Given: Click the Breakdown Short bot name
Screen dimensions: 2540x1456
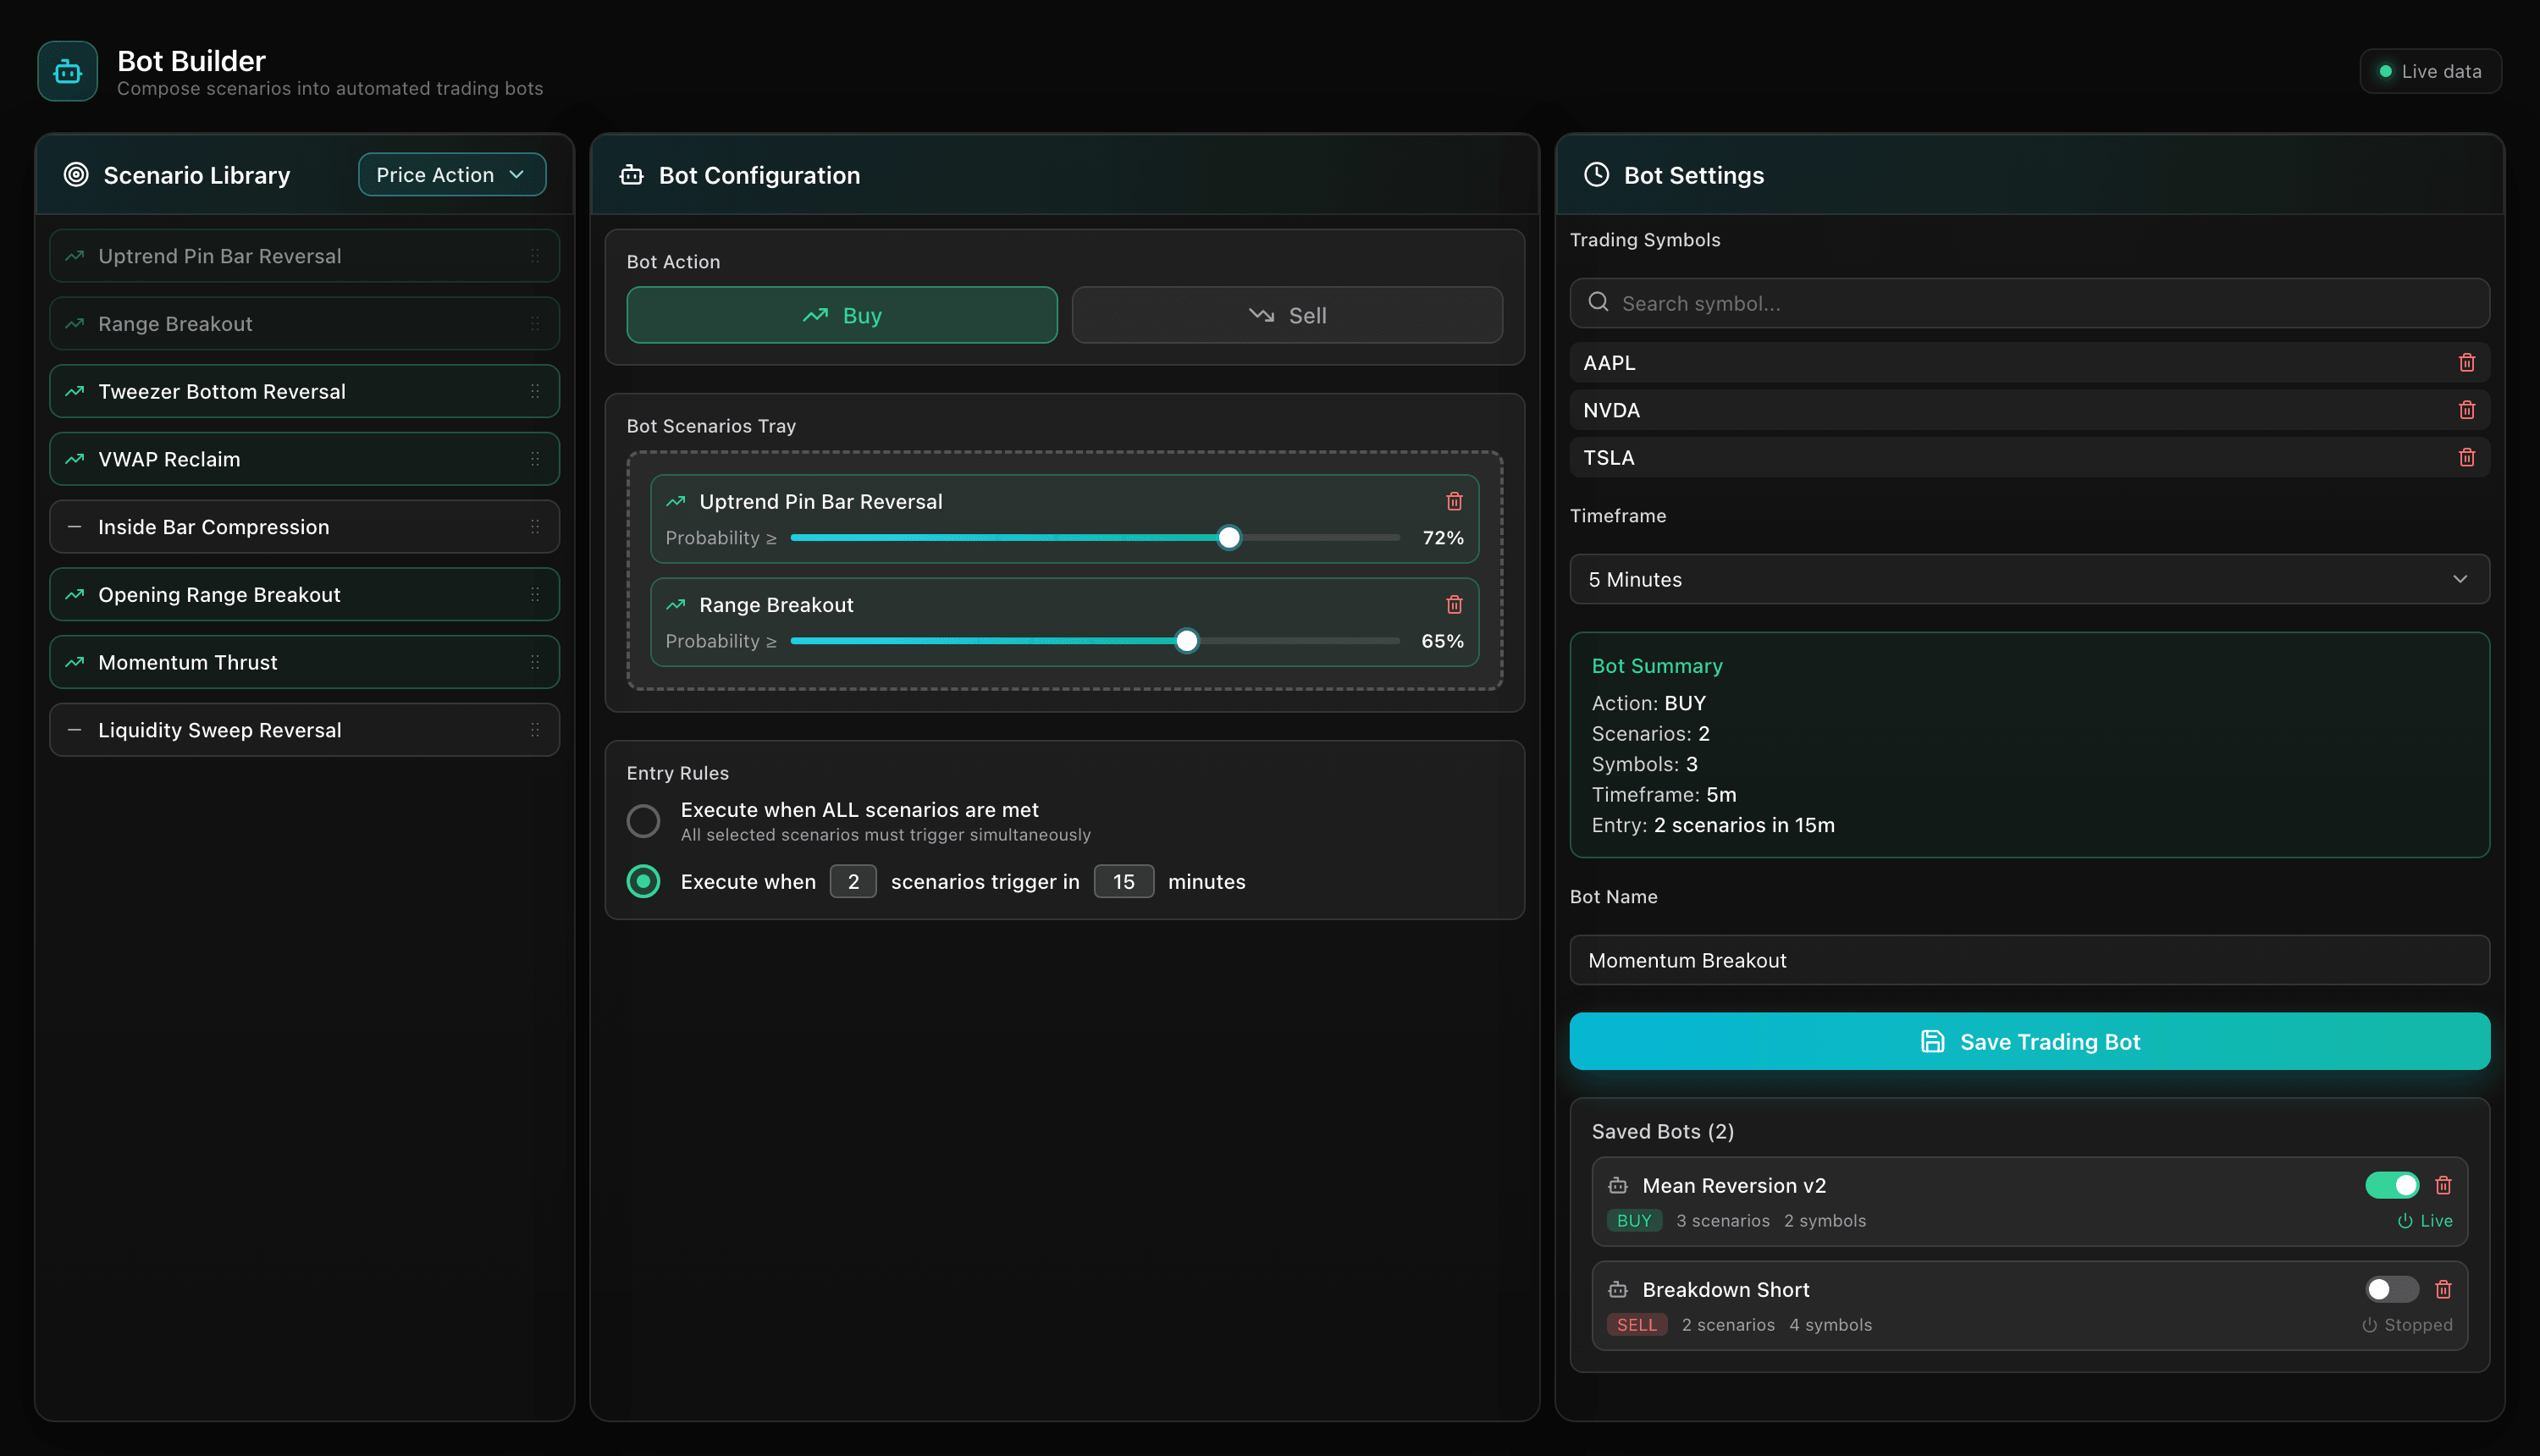Looking at the screenshot, I should pyautogui.click(x=1726, y=1289).
